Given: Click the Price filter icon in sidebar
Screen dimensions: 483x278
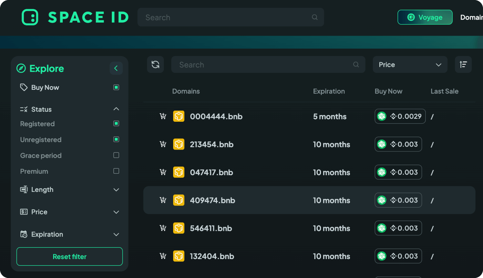Looking at the screenshot, I should pos(24,212).
